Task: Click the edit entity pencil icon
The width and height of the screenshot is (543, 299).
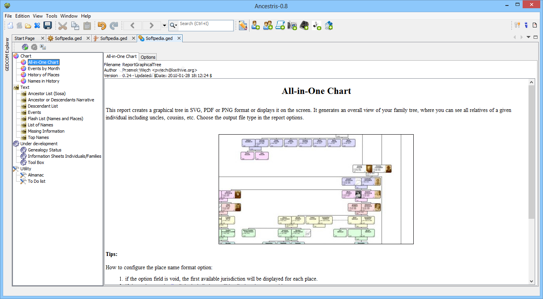Action: (x=243, y=25)
